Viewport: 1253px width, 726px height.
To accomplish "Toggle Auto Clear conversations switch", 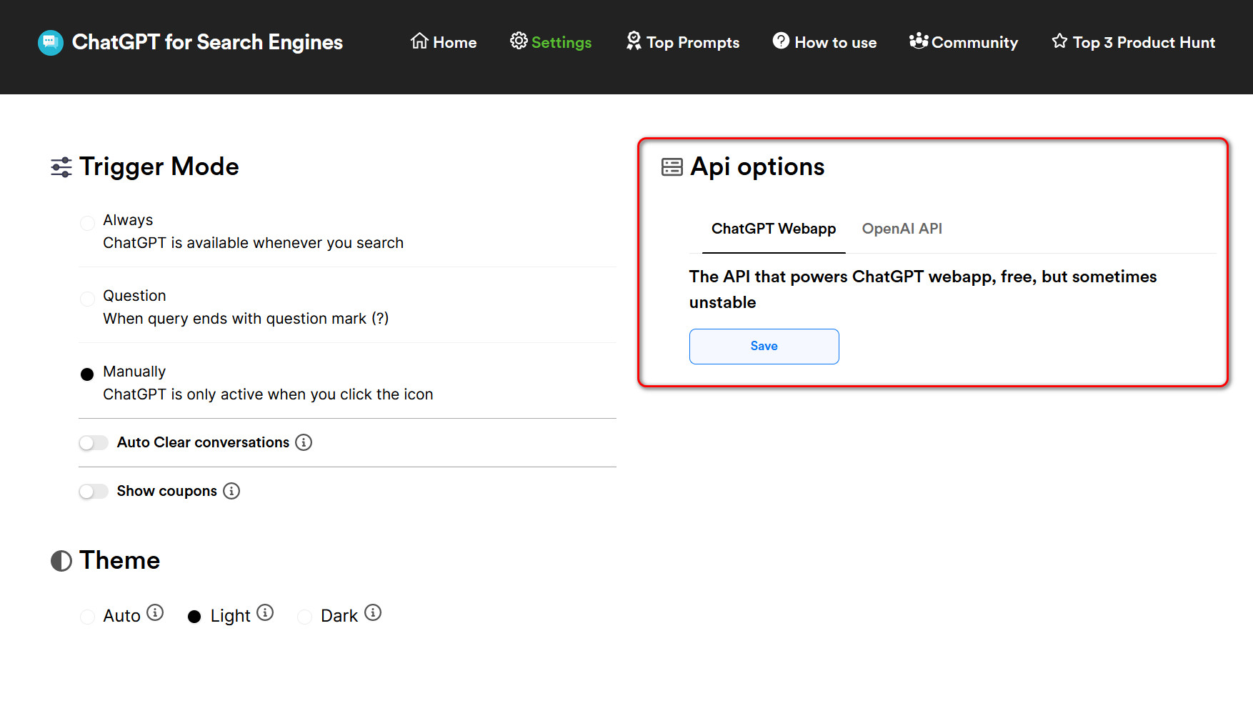I will tap(94, 443).
